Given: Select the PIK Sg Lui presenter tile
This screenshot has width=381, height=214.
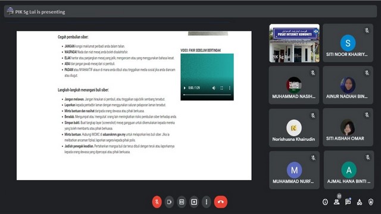Looking at the screenshot, I should coord(294,43).
